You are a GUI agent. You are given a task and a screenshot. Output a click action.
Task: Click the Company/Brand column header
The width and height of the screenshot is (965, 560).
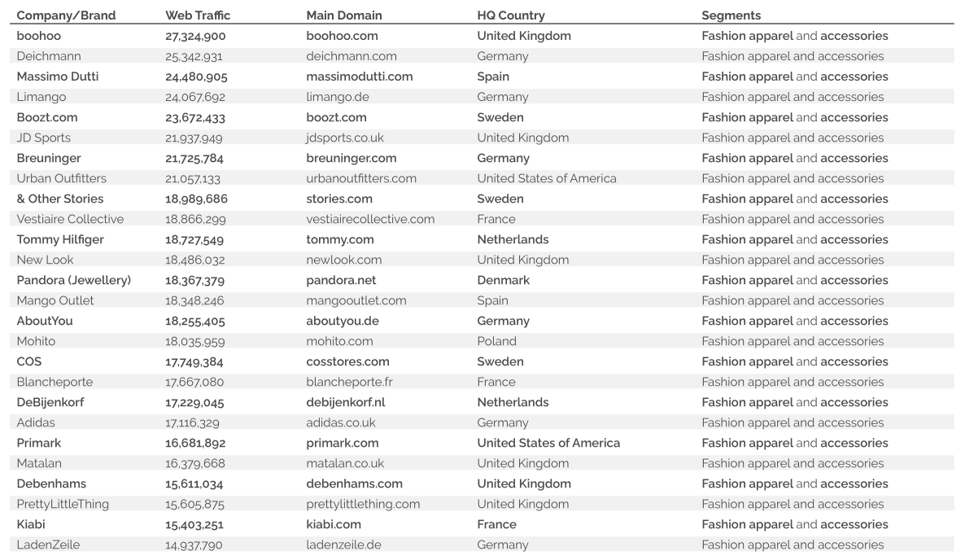66,15
